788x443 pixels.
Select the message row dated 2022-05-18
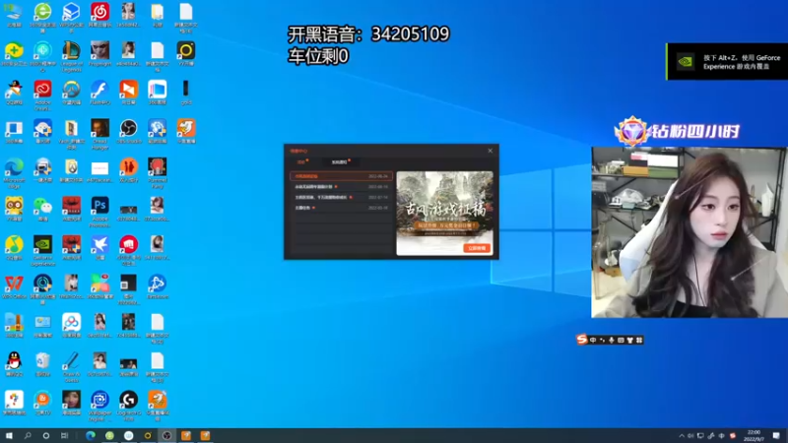tap(341, 208)
